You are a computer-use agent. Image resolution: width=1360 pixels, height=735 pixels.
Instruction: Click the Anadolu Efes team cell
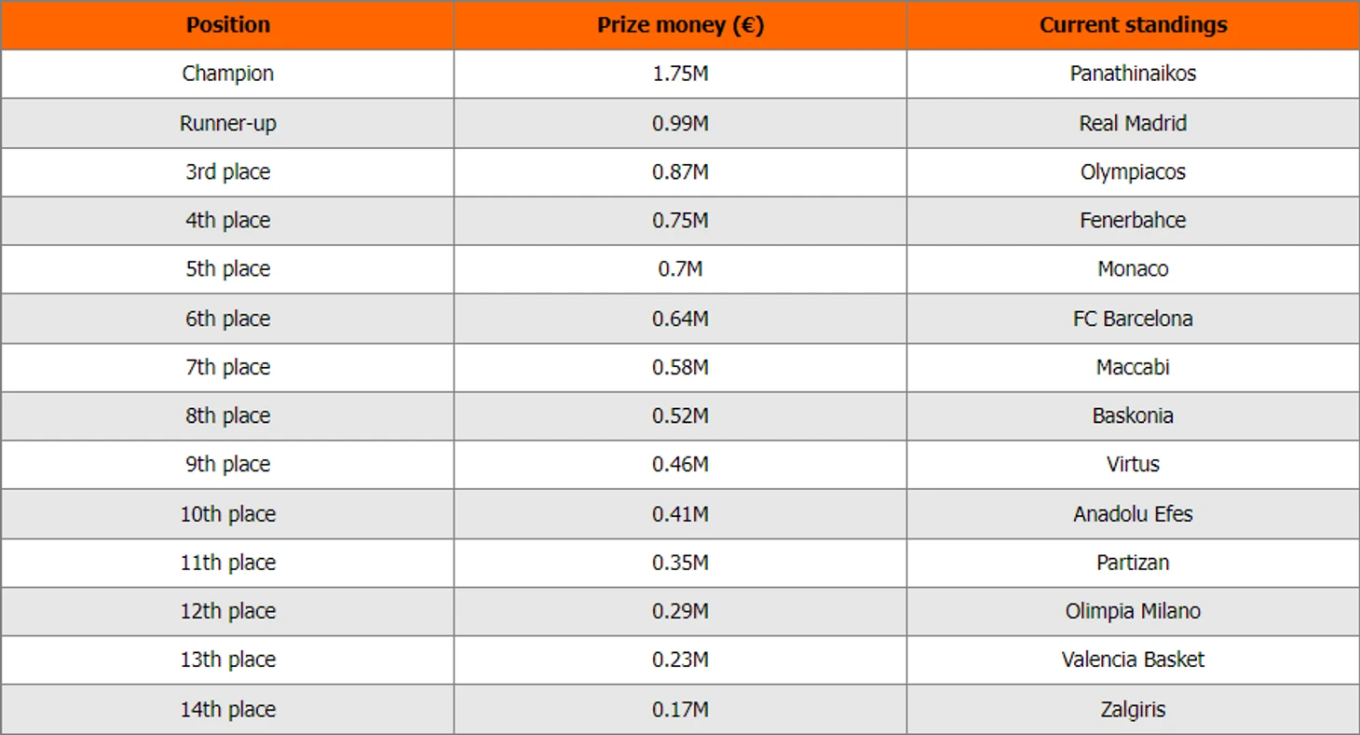(x=1133, y=514)
